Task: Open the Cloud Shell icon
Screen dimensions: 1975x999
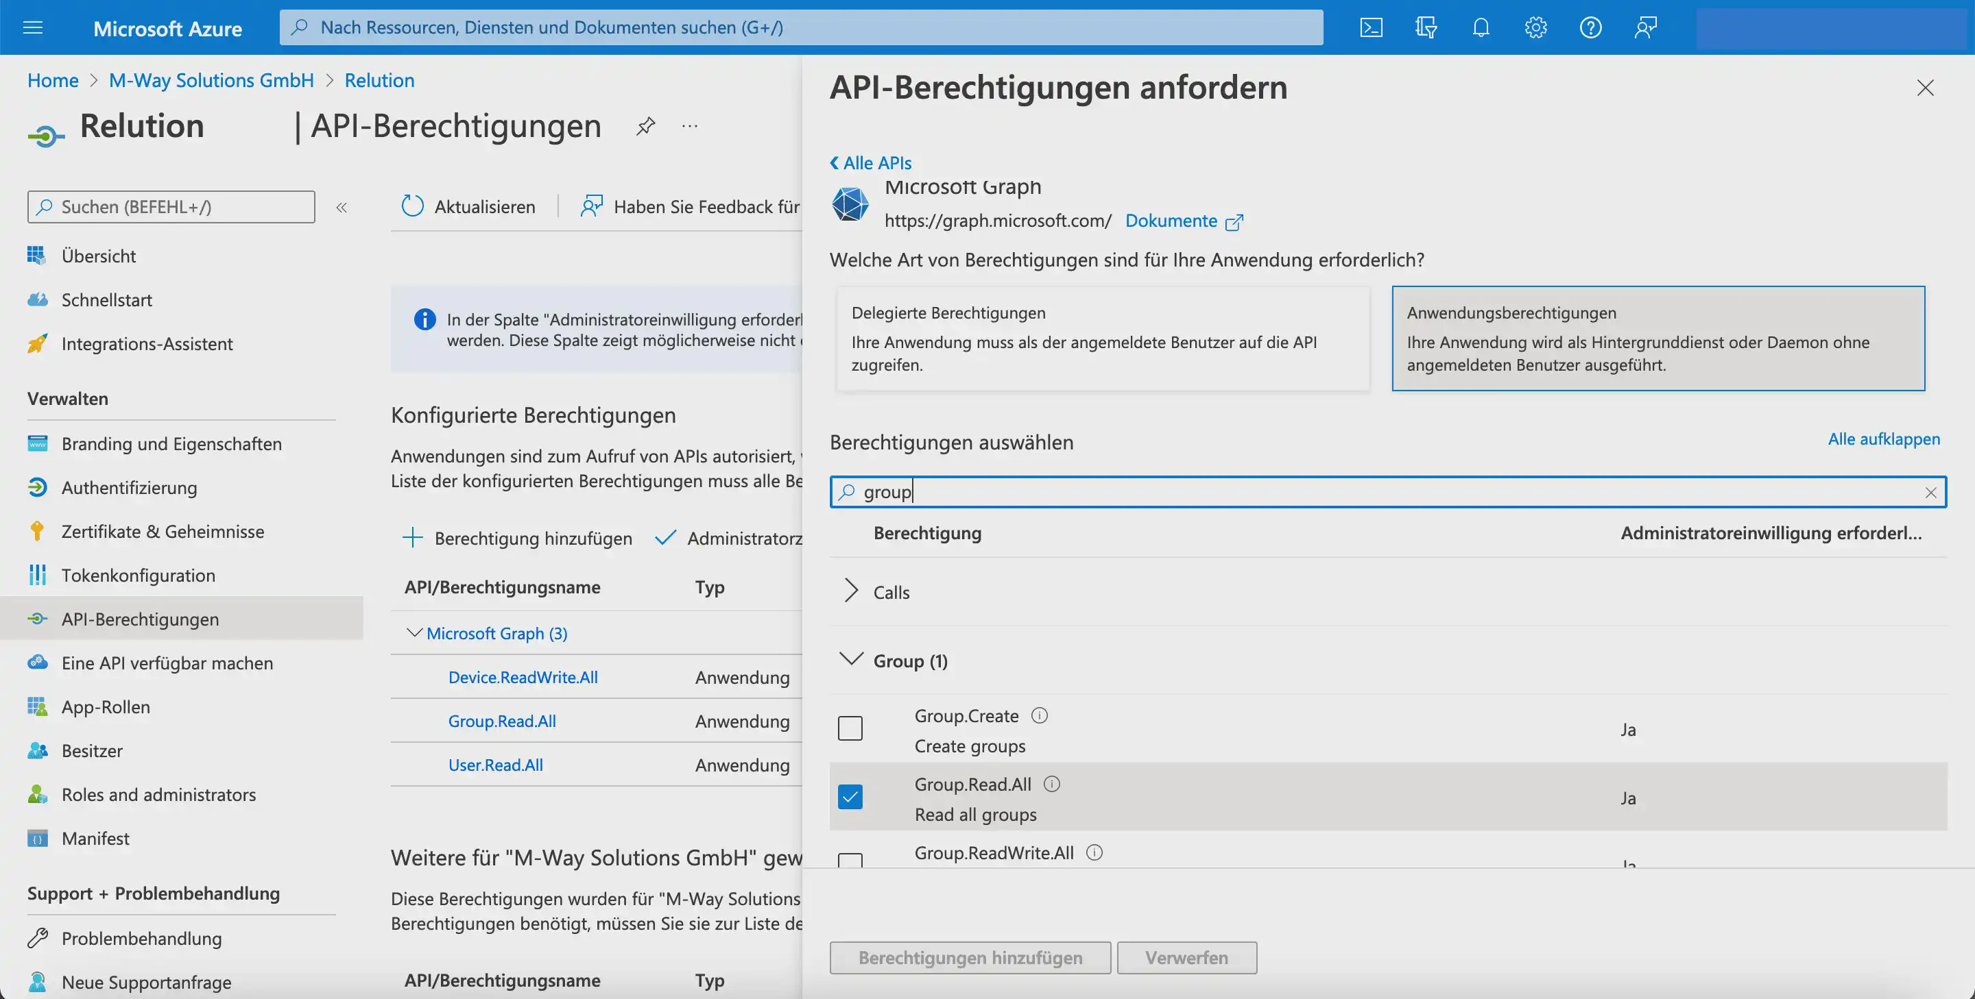Action: [x=1371, y=27]
